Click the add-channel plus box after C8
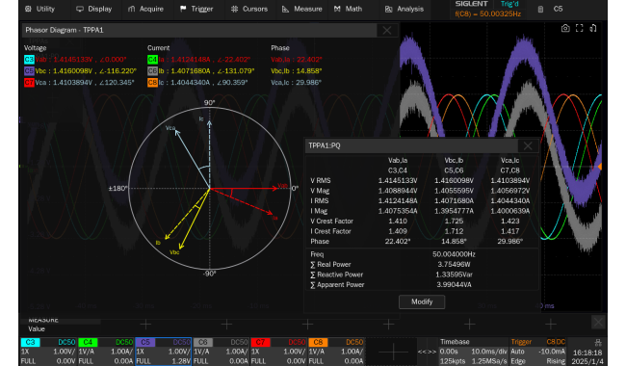 coord(393,352)
